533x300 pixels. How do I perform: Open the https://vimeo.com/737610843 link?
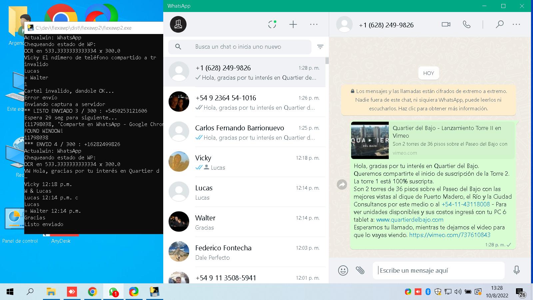tap(450, 235)
